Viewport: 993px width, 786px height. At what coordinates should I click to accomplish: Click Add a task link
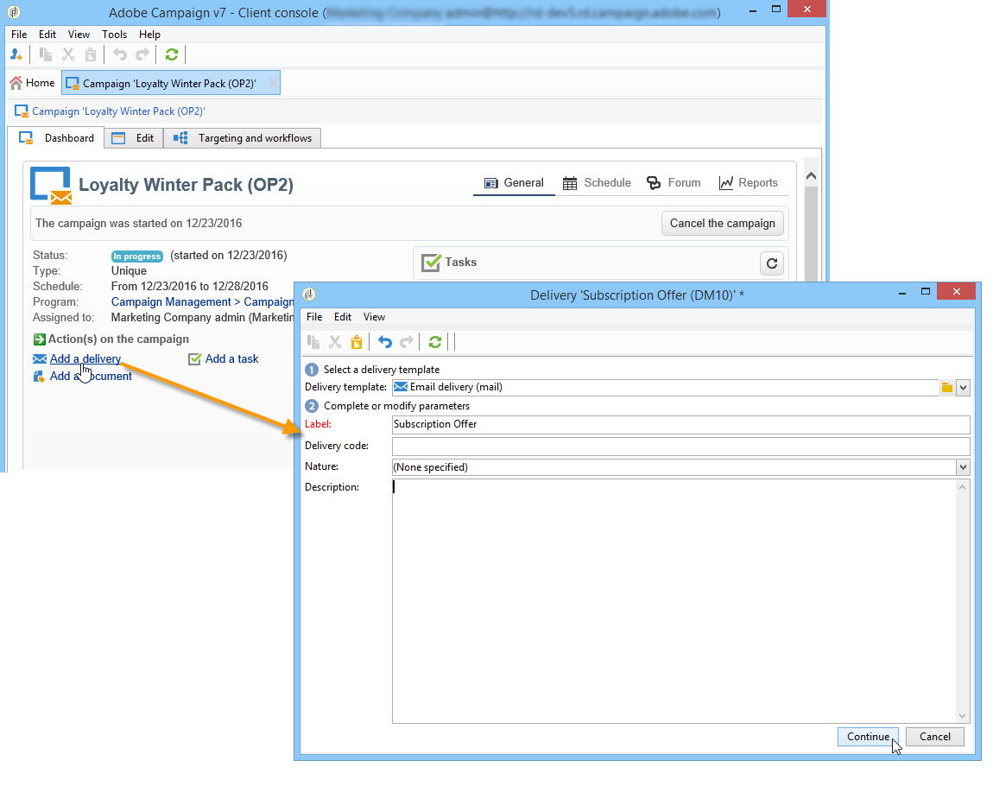tap(231, 359)
